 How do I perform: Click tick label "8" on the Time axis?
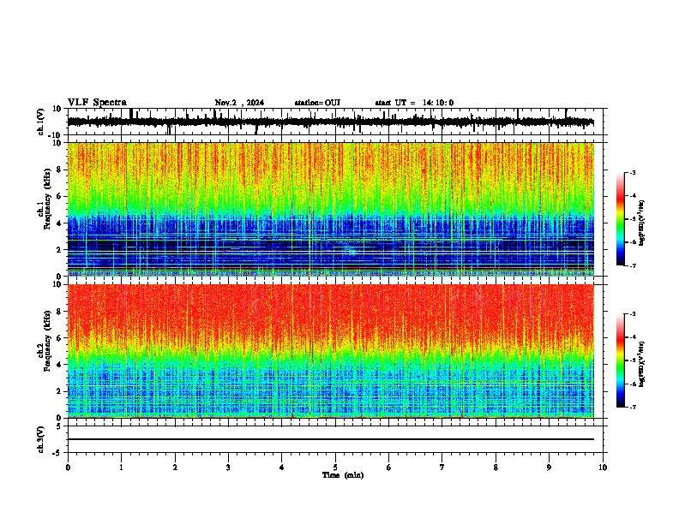496,467
